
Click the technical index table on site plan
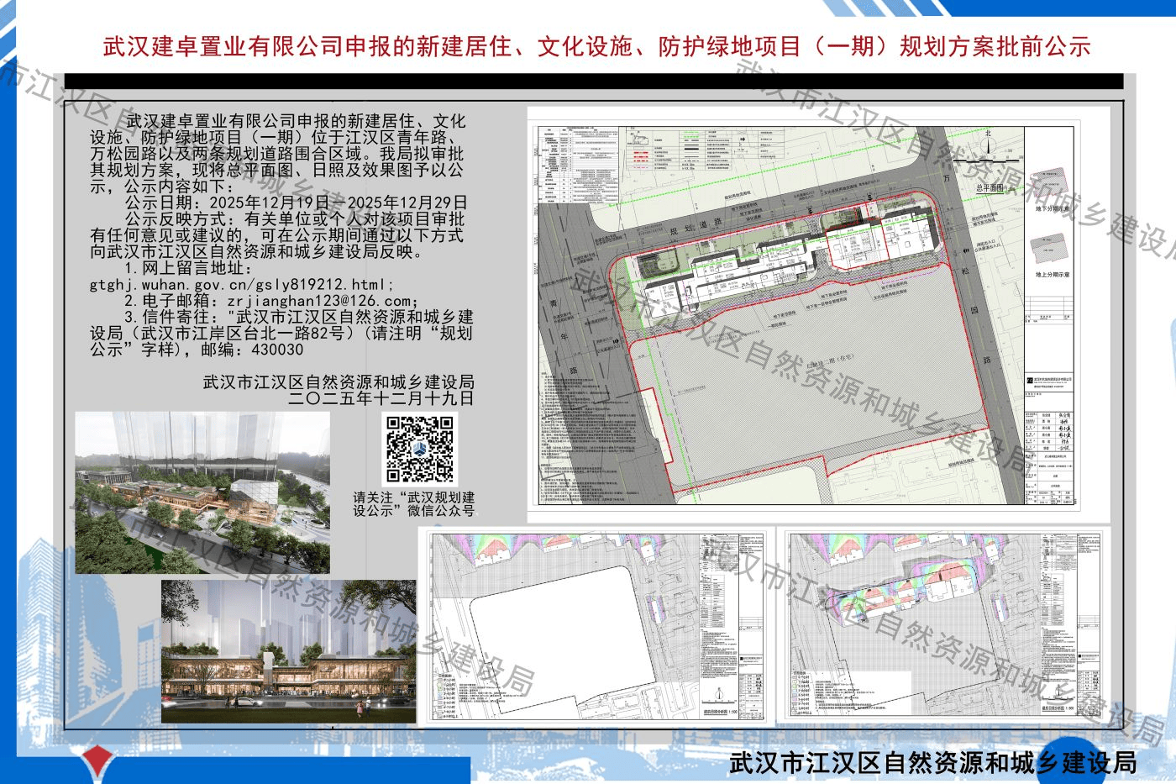pyautogui.click(x=578, y=164)
